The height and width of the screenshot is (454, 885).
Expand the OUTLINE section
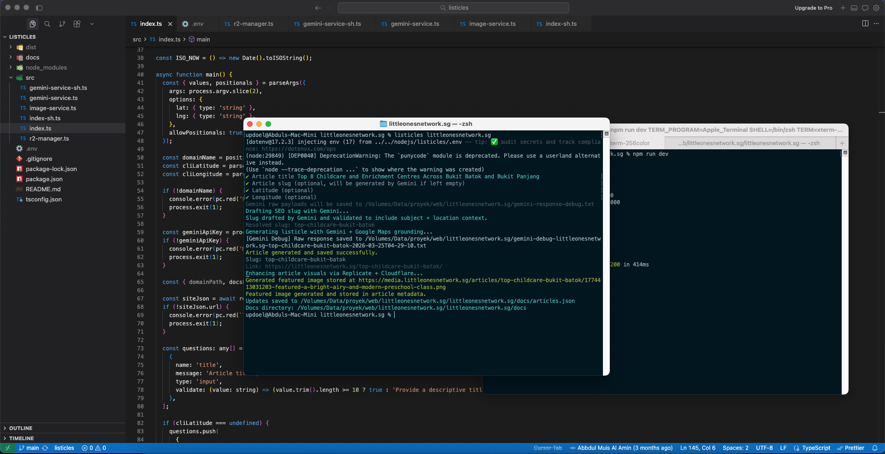pos(21,428)
